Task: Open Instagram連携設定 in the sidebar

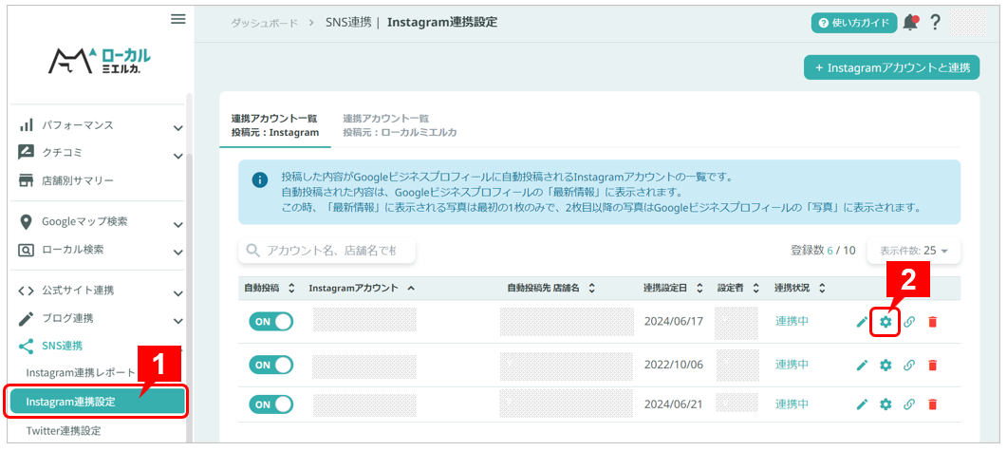Action: (98, 403)
